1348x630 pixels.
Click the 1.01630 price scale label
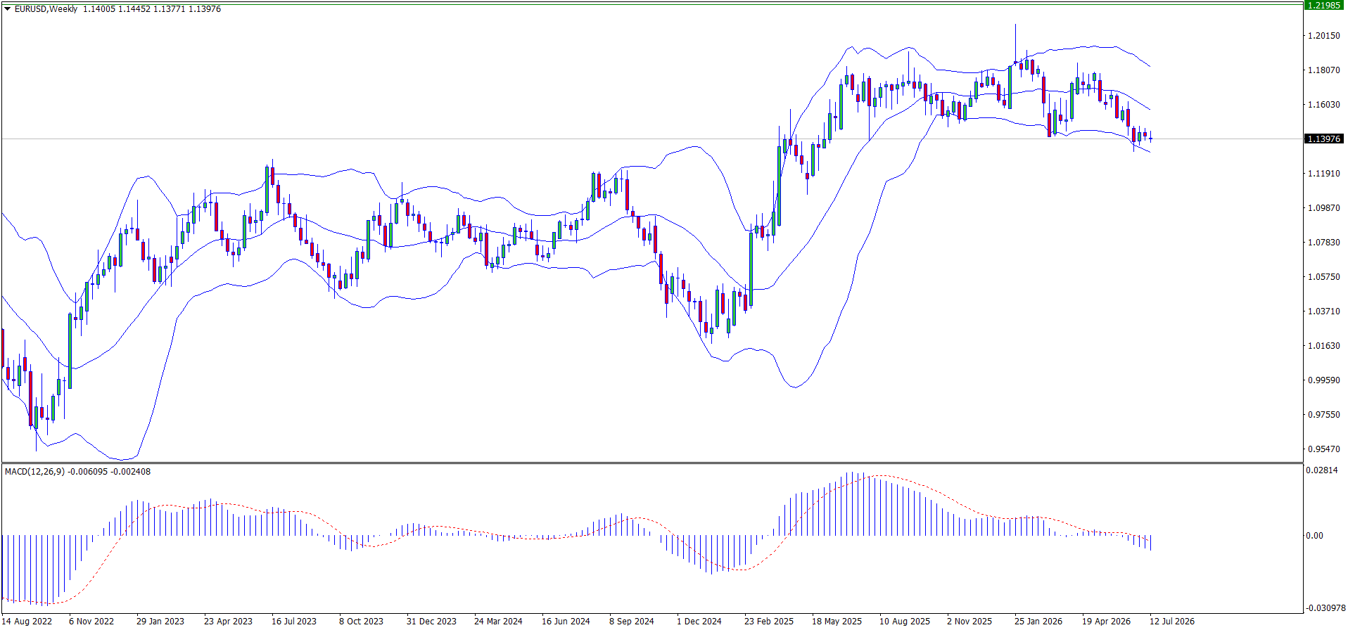1323,346
